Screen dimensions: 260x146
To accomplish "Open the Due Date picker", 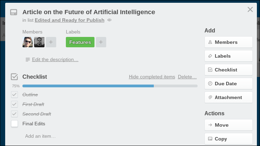I will click(228, 84).
